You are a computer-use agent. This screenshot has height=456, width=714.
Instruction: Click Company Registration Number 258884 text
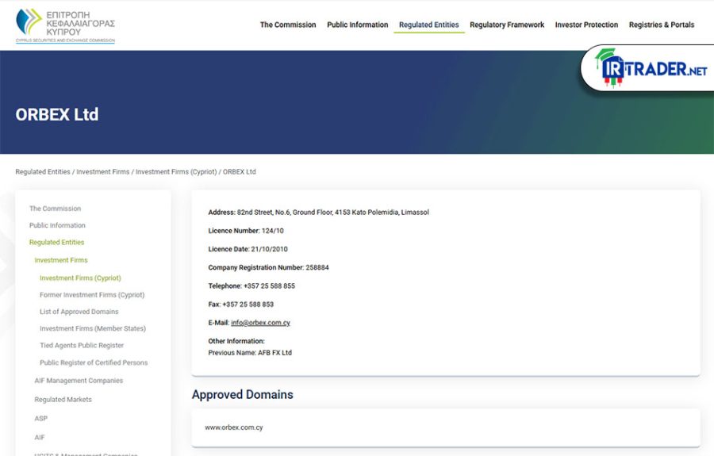click(268, 267)
